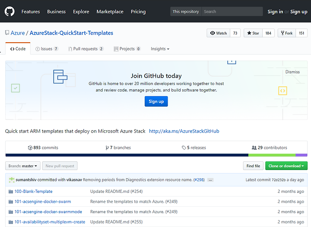Click the Fork button
Viewport: 311px width, 227px height.
click(x=287, y=33)
